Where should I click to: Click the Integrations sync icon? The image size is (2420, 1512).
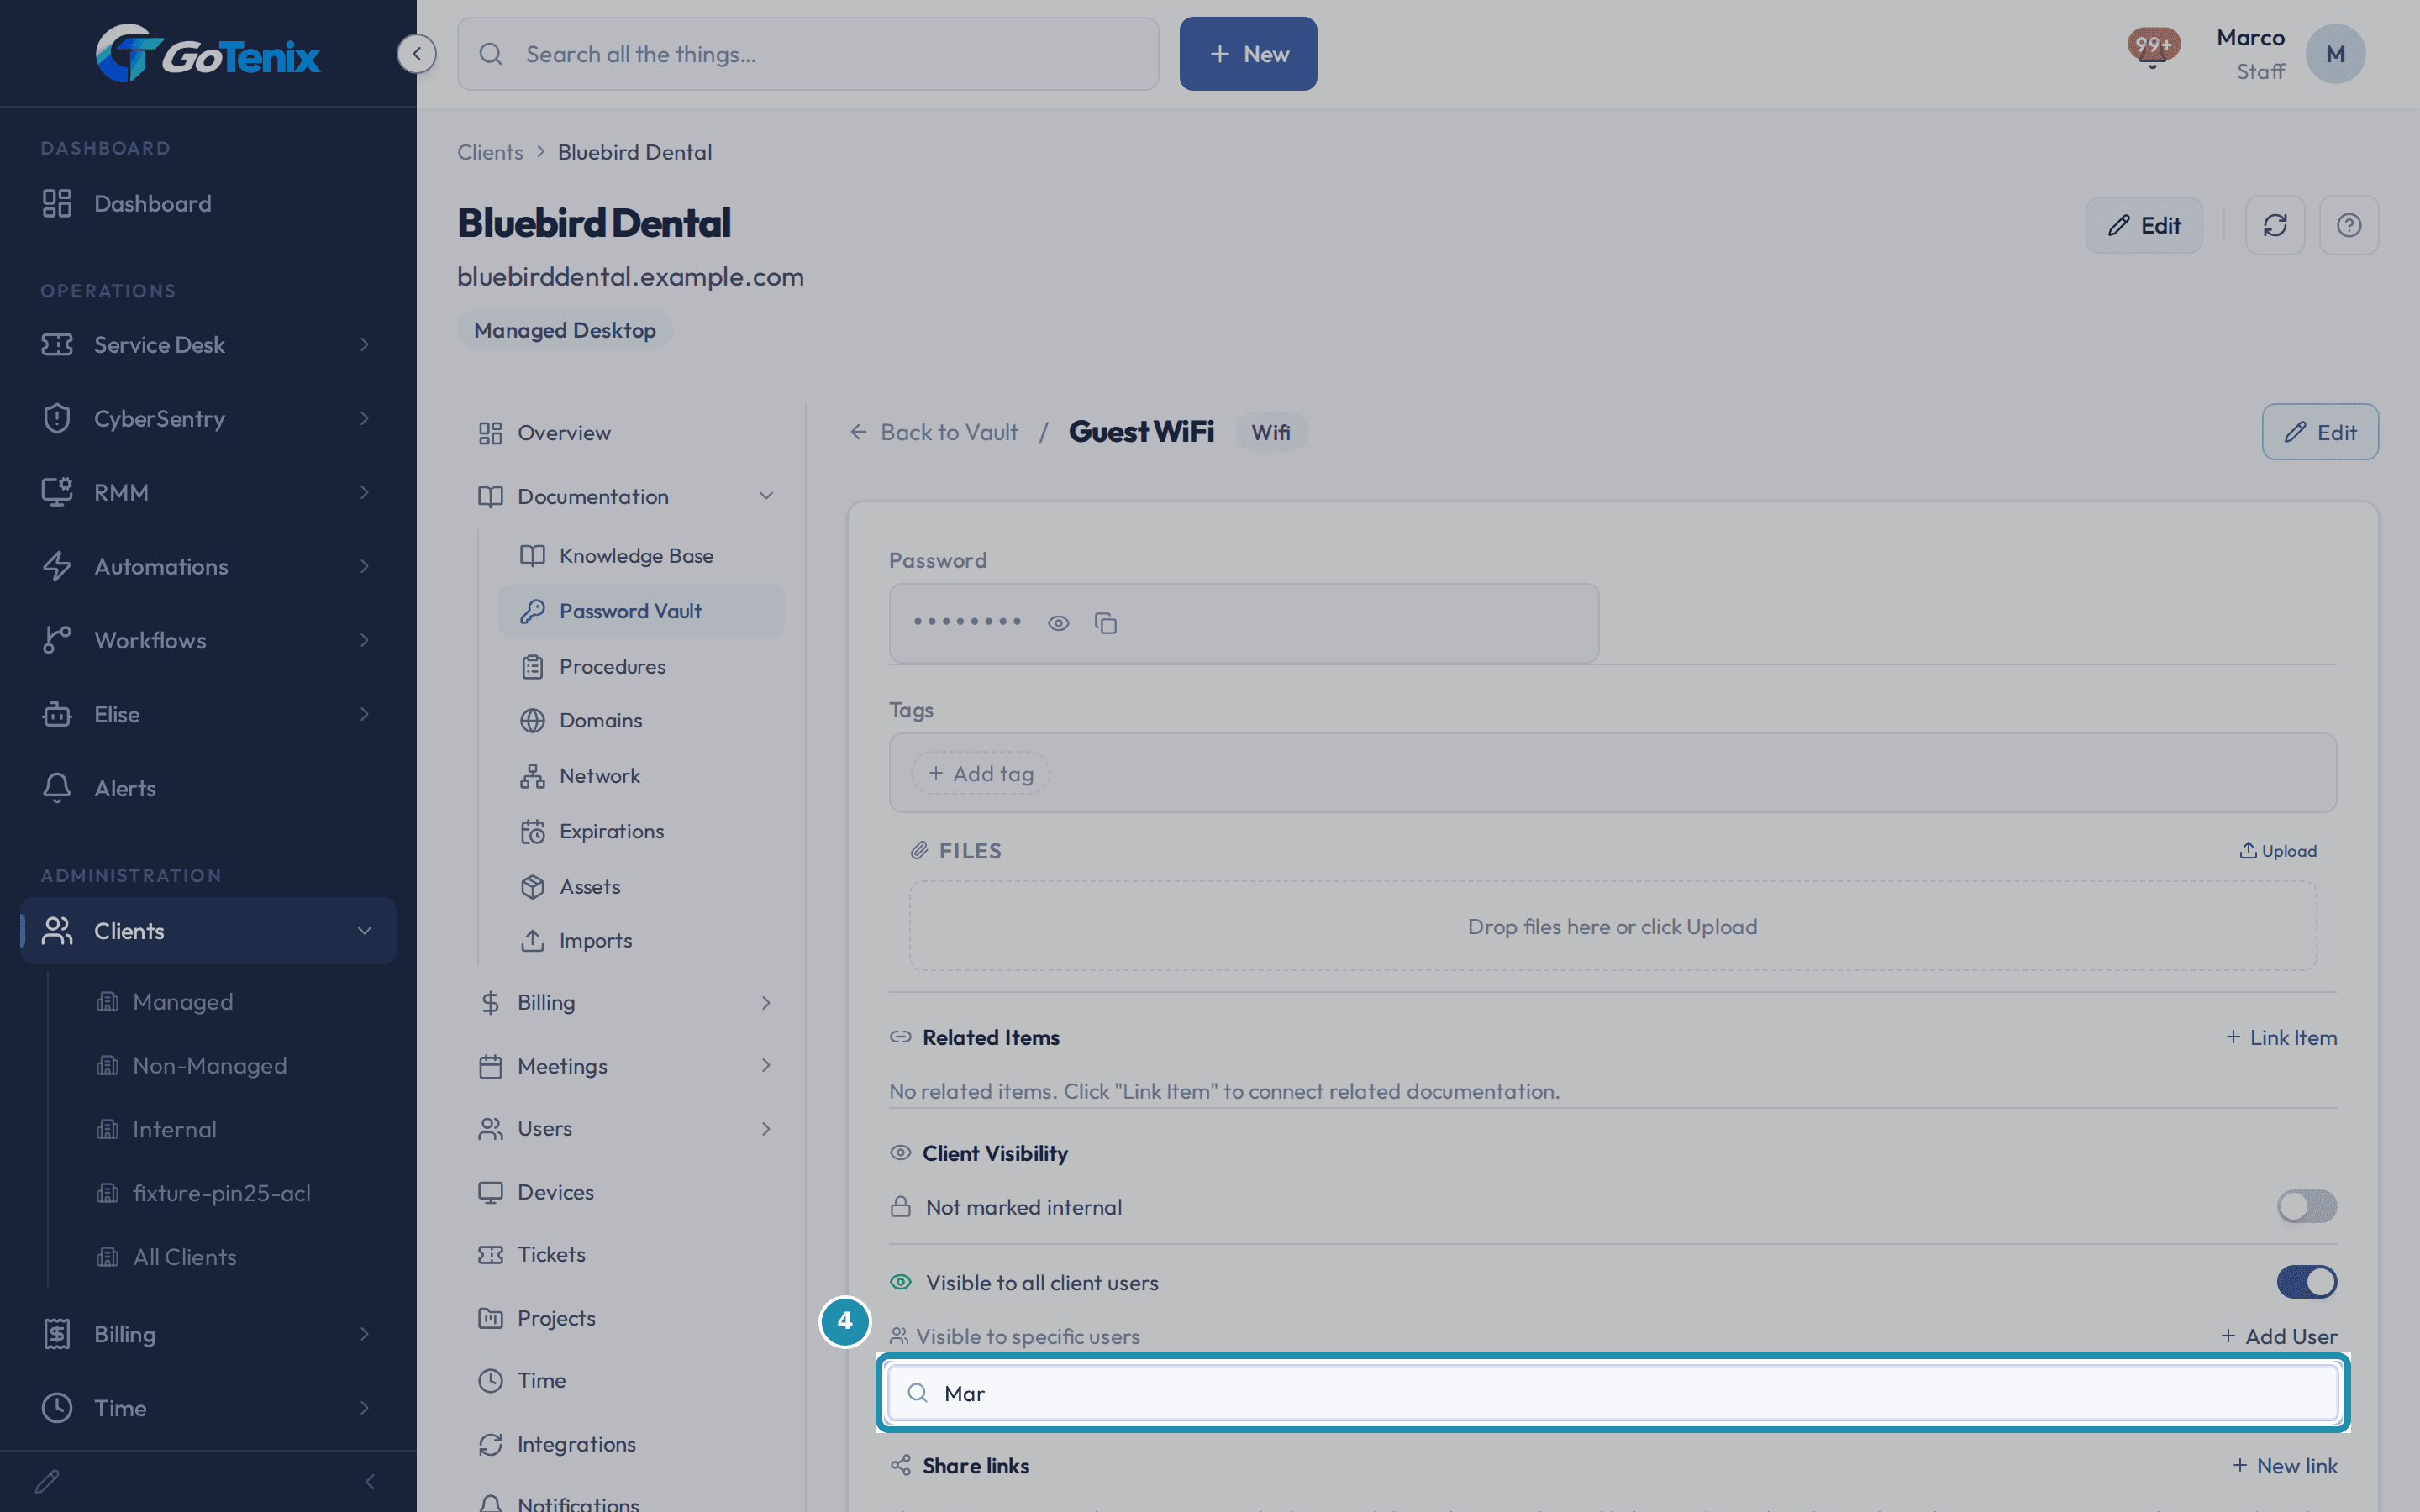[x=490, y=1444]
